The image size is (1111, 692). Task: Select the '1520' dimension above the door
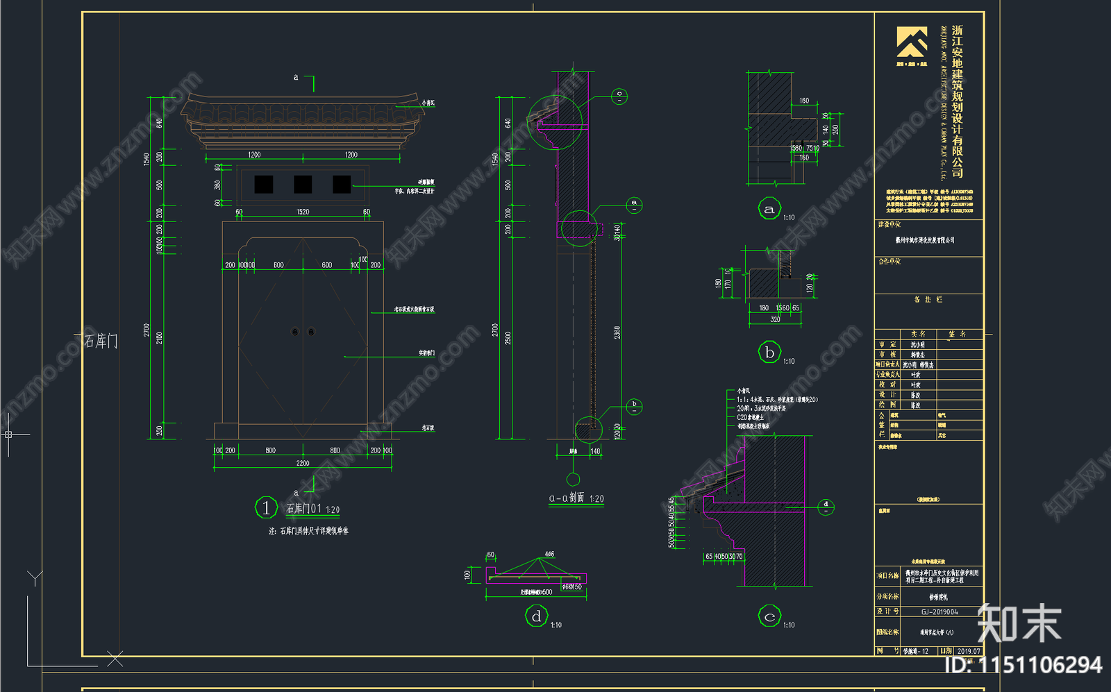(x=303, y=212)
